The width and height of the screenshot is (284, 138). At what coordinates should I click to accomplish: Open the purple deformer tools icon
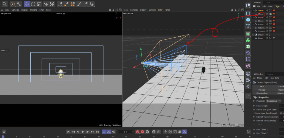[248, 53]
